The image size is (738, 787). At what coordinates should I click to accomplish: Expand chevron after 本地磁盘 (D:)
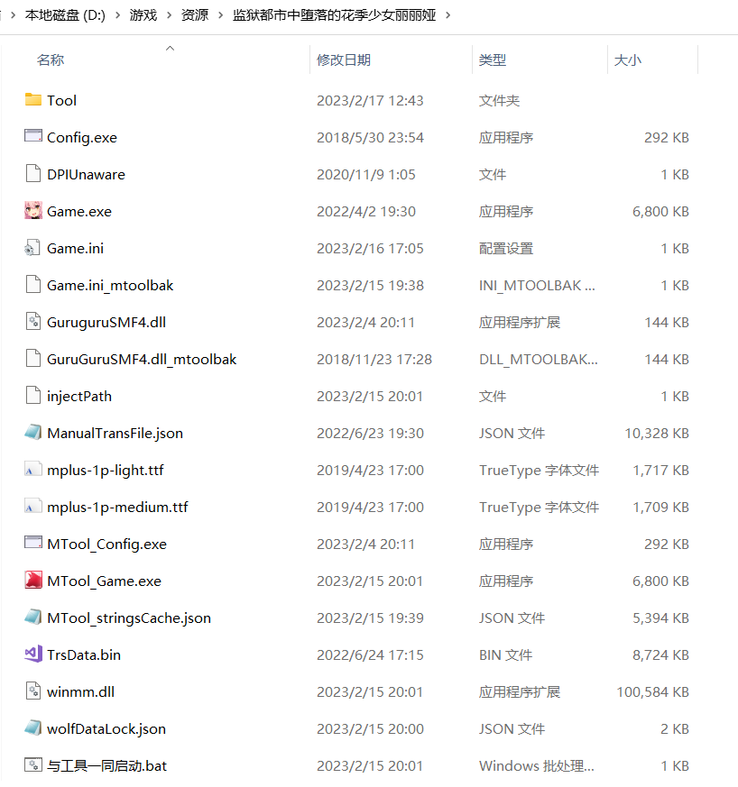click(117, 15)
